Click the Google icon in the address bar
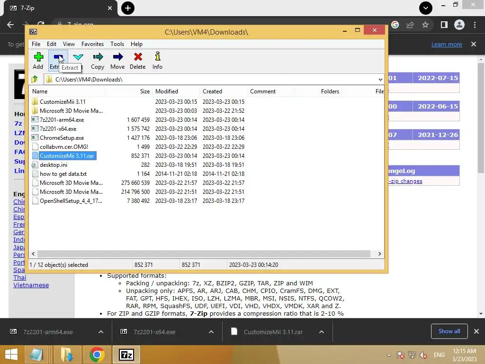This screenshot has width=485, height=364. (395, 25)
